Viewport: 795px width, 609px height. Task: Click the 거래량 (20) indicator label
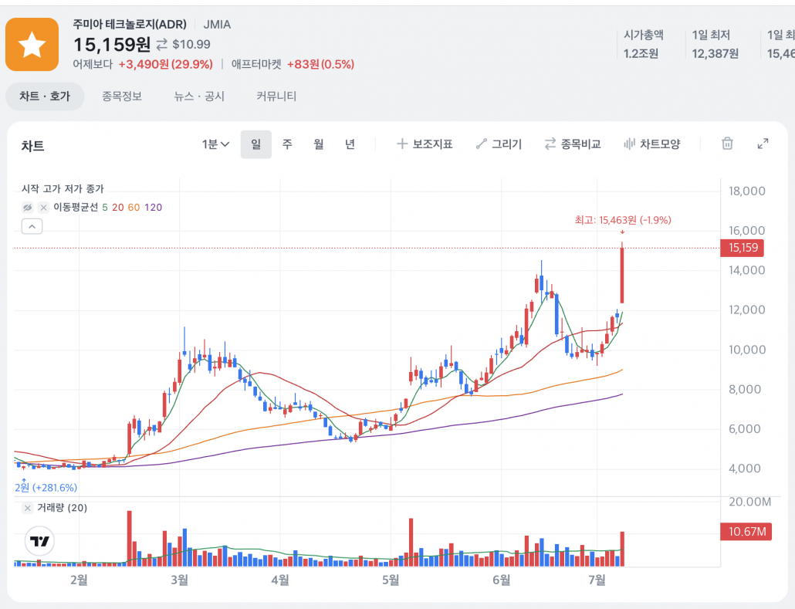[x=62, y=508]
